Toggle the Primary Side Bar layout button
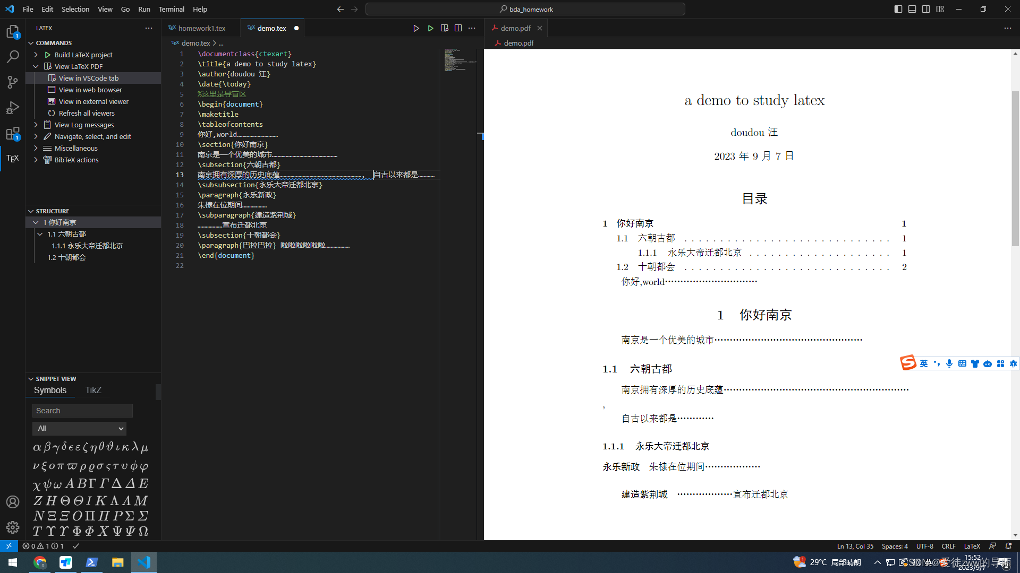The image size is (1020, 573). tap(898, 9)
